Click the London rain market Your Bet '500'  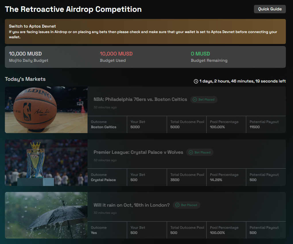(134, 233)
